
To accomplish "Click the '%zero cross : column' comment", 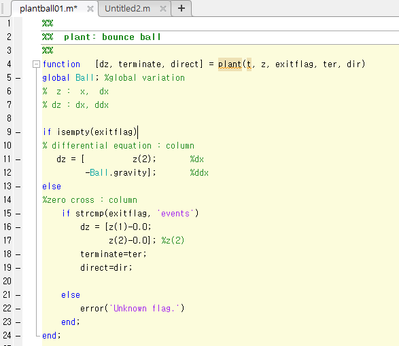I will [90, 200].
